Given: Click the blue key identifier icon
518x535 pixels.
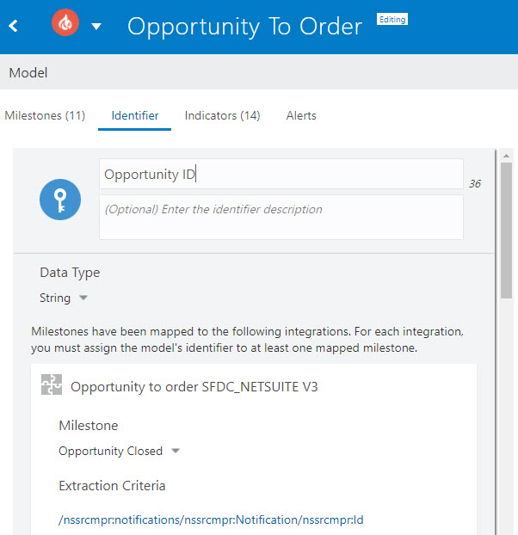Looking at the screenshot, I should tap(60, 200).
